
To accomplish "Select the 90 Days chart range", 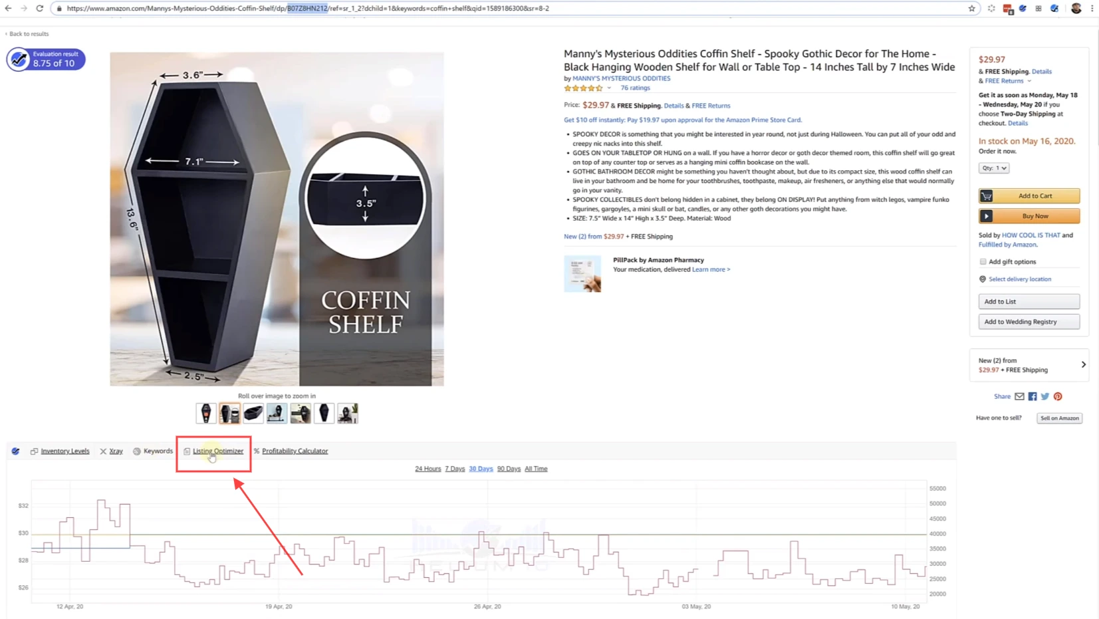I will point(509,469).
